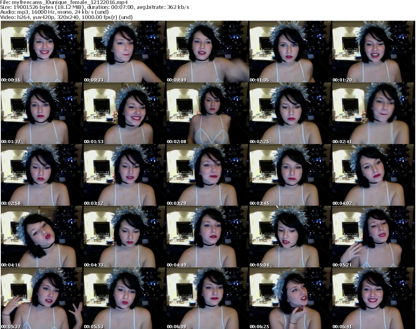Click the 'Video: h264, yuv420p' line

(x=66, y=17)
